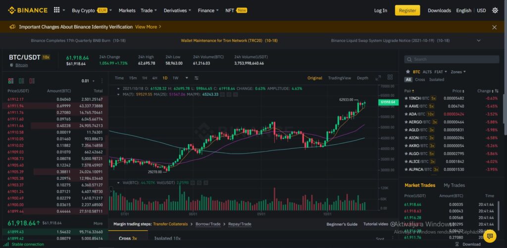507x248 pixels.
Task: Click the Register button
Action: (x=407, y=10)
